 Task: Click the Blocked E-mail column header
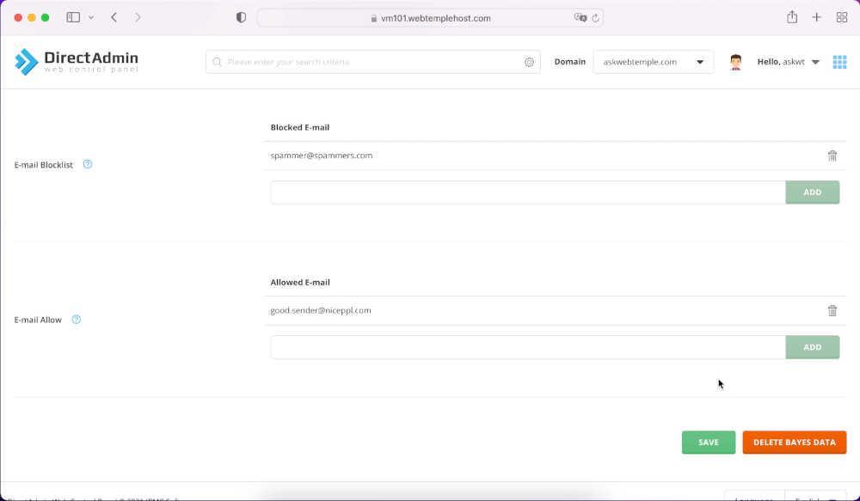tap(300, 127)
